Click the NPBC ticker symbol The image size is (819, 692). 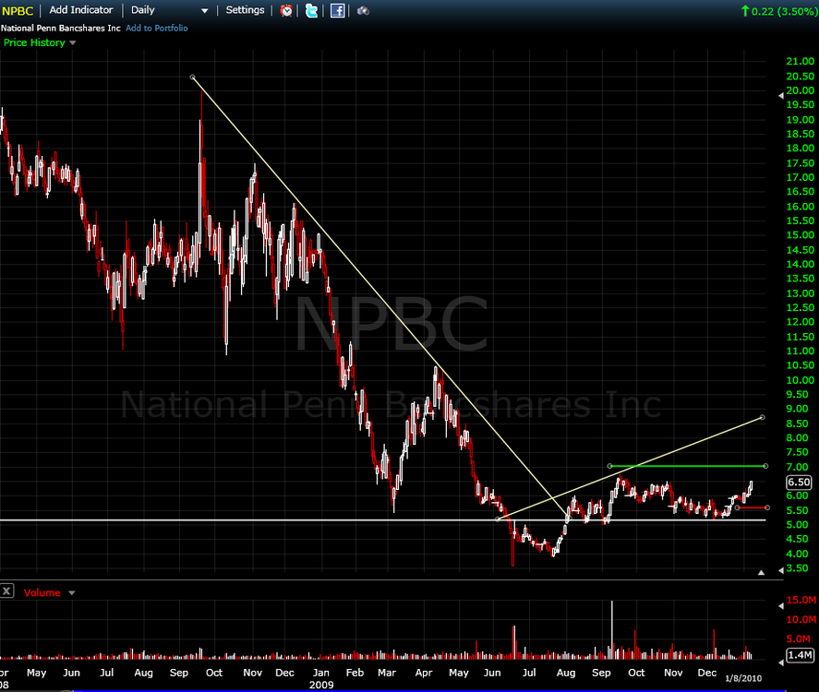(x=18, y=11)
